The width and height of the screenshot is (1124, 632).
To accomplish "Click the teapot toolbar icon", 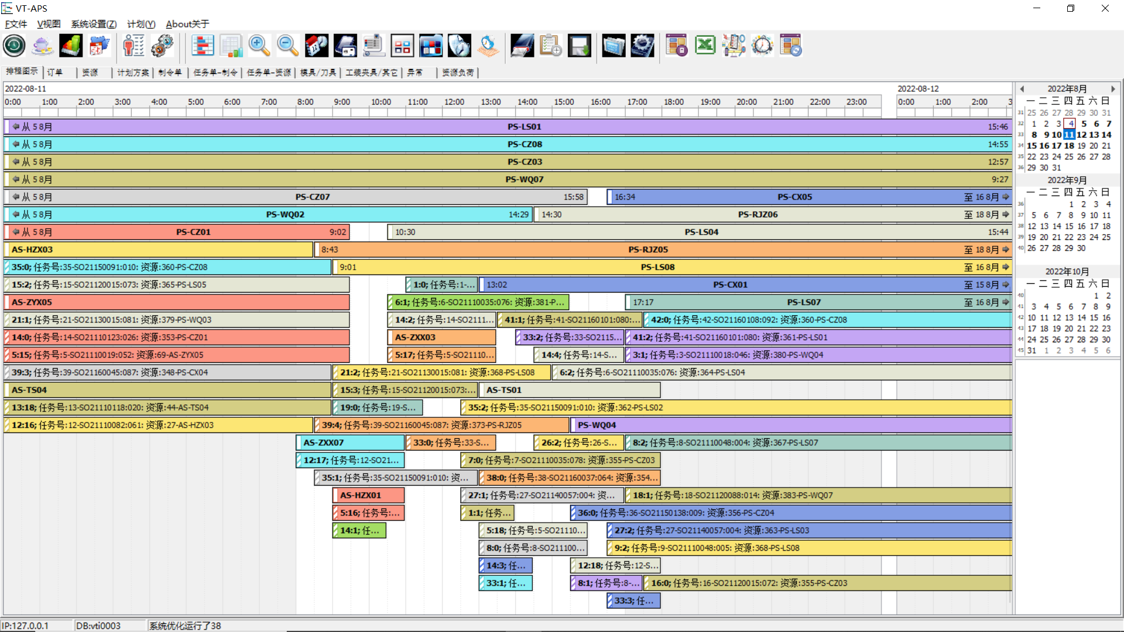I will [x=42, y=46].
